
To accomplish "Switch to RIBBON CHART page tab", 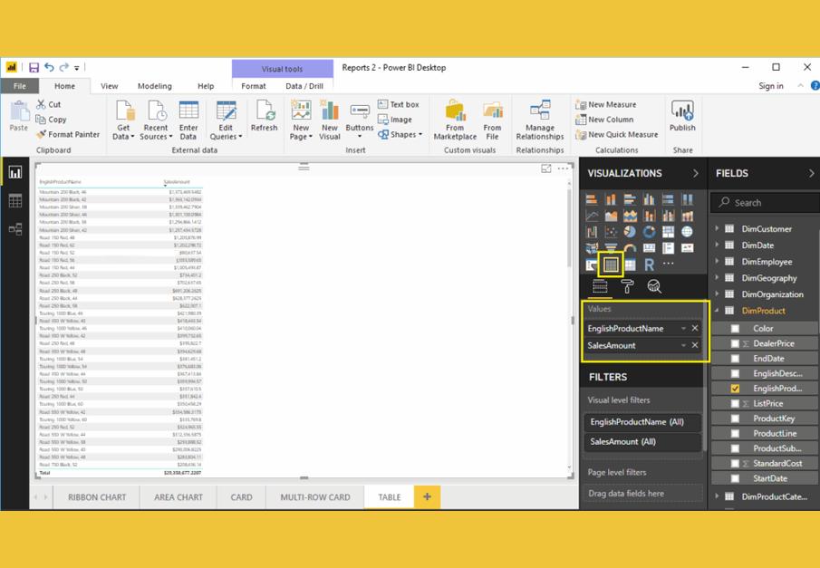I will (x=97, y=497).
